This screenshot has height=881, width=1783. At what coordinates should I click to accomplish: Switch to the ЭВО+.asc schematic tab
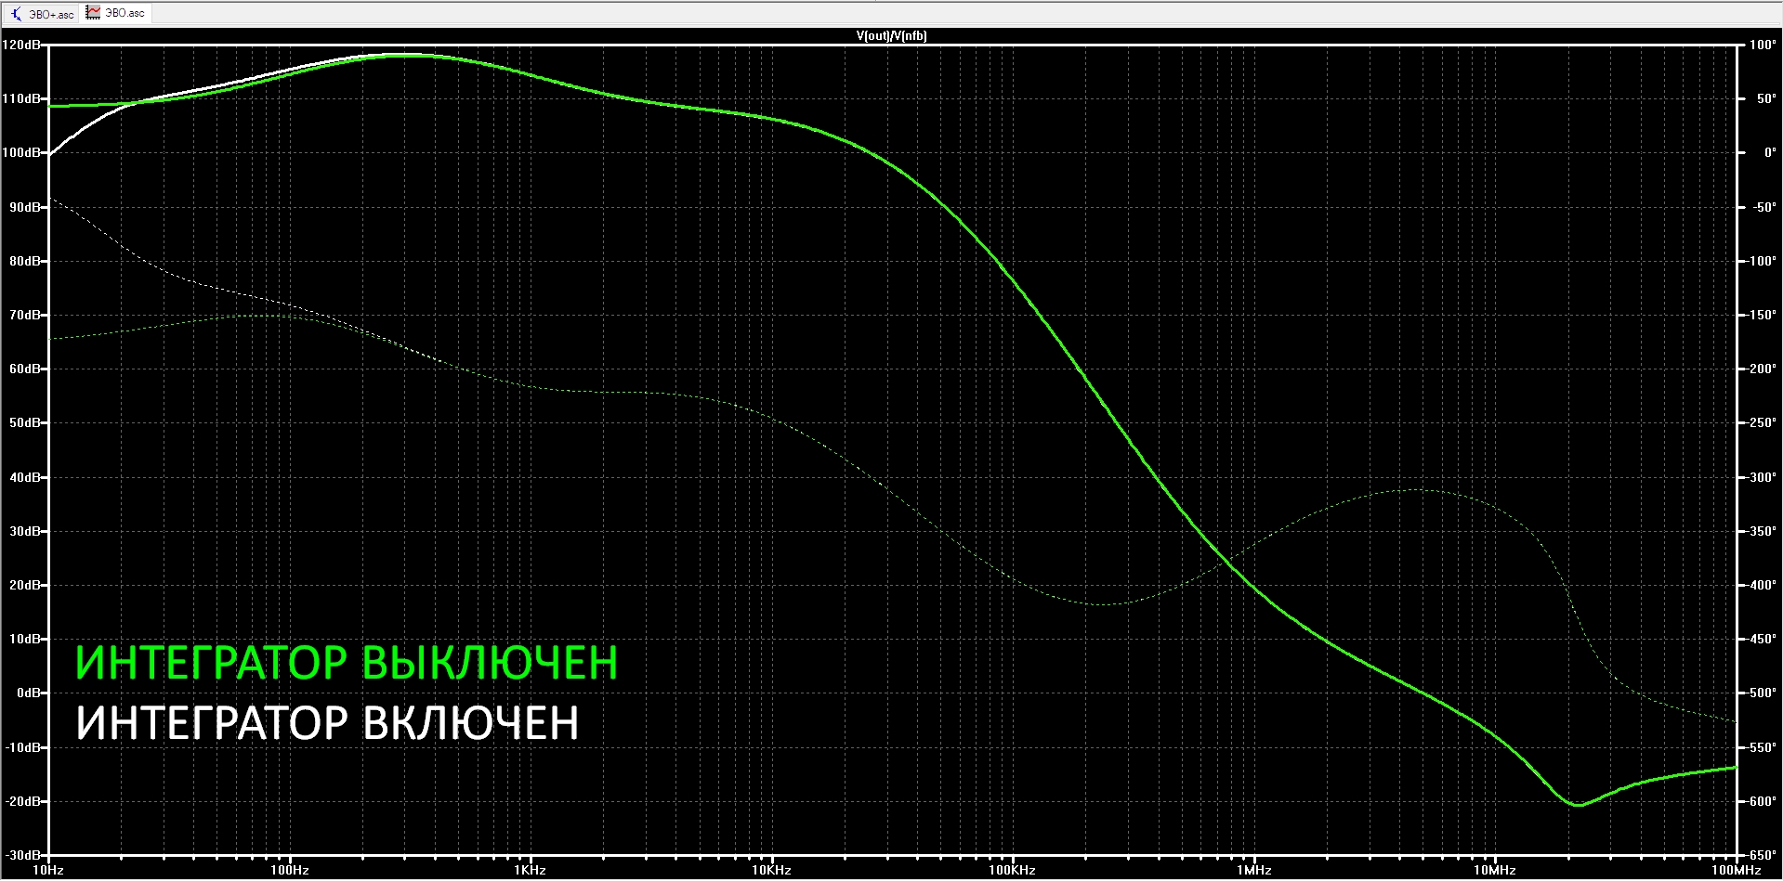pyautogui.click(x=41, y=14)
